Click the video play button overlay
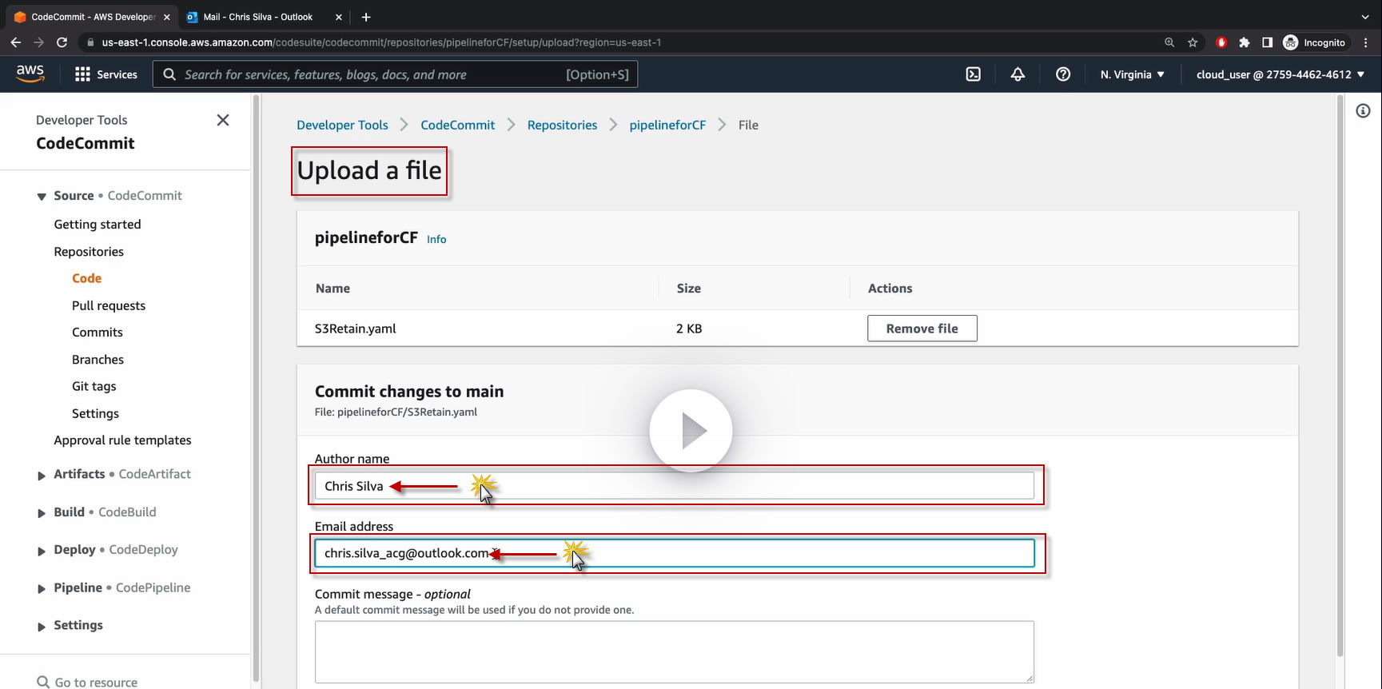The height and width of the screenshot is (689, 1382). [691, 431]
